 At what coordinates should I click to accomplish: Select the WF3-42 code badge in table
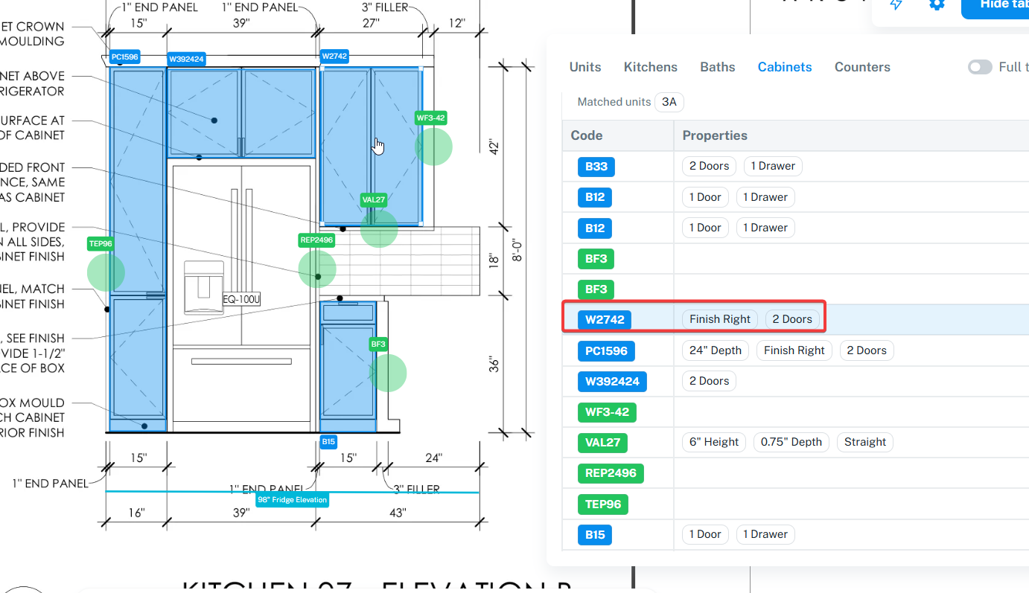click(607, 412)
